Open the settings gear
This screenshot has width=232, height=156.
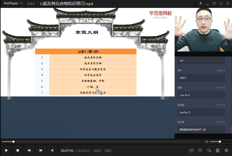(226, 150)
